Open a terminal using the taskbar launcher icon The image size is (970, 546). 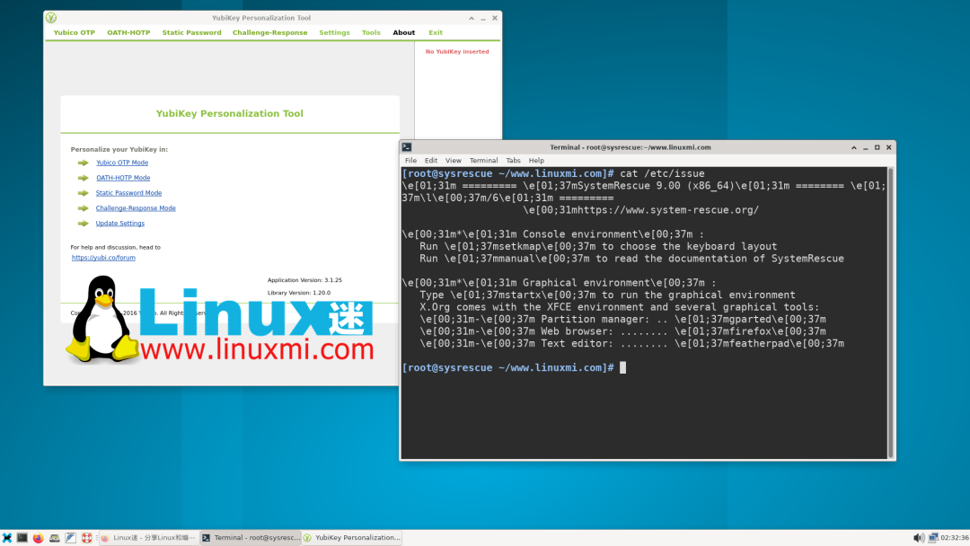[x=22, y=537]
